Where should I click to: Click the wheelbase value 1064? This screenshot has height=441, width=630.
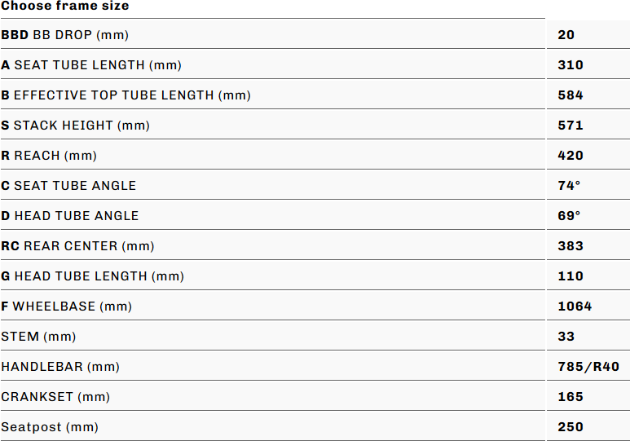575,306
